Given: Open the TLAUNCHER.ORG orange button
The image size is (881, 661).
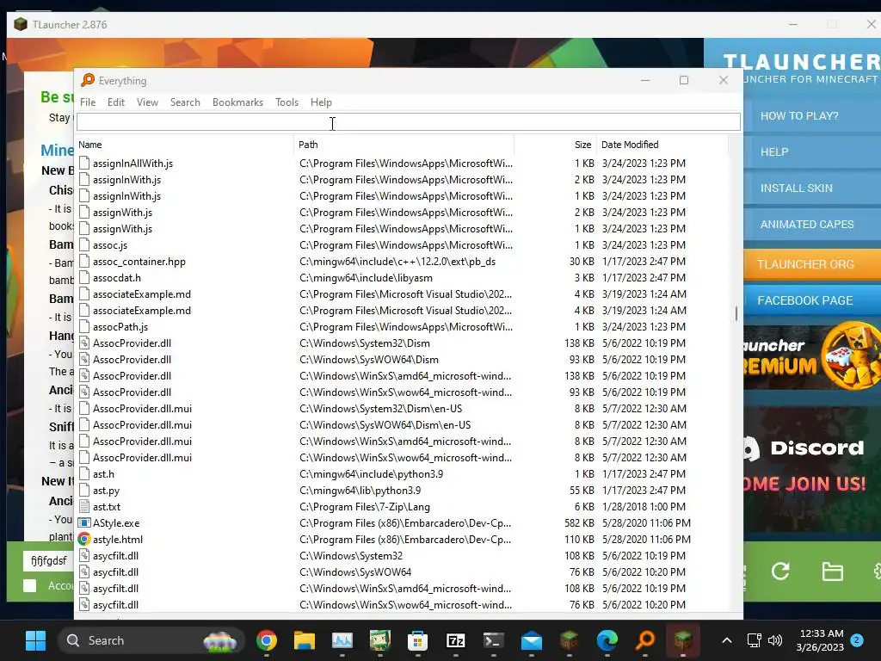Looking at the screenshot, I should coord(812,264).
